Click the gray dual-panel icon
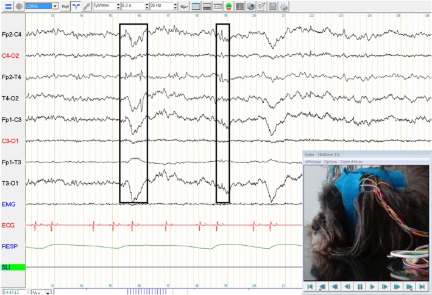 pyautogui.click(x=239, y=6)
